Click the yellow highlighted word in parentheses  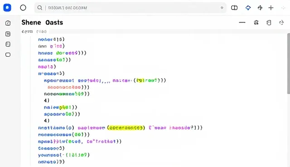(x=126, y=128)
